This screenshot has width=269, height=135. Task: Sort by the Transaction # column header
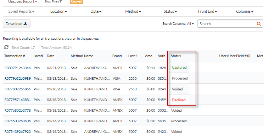(x=15, y=56)
